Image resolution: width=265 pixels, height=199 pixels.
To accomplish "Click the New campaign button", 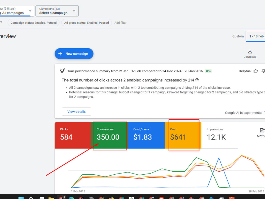I will 74,54.
